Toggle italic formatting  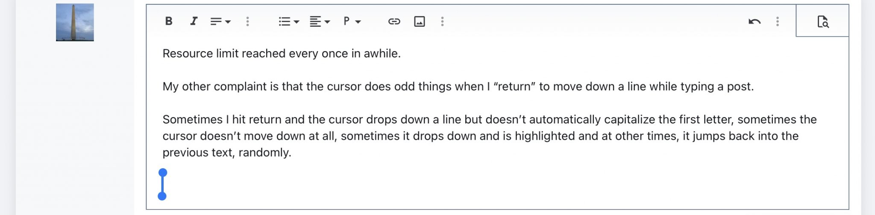coord(194,21)
